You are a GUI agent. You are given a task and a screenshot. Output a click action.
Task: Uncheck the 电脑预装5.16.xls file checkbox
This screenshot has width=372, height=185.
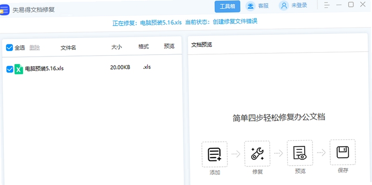point(10,69)
